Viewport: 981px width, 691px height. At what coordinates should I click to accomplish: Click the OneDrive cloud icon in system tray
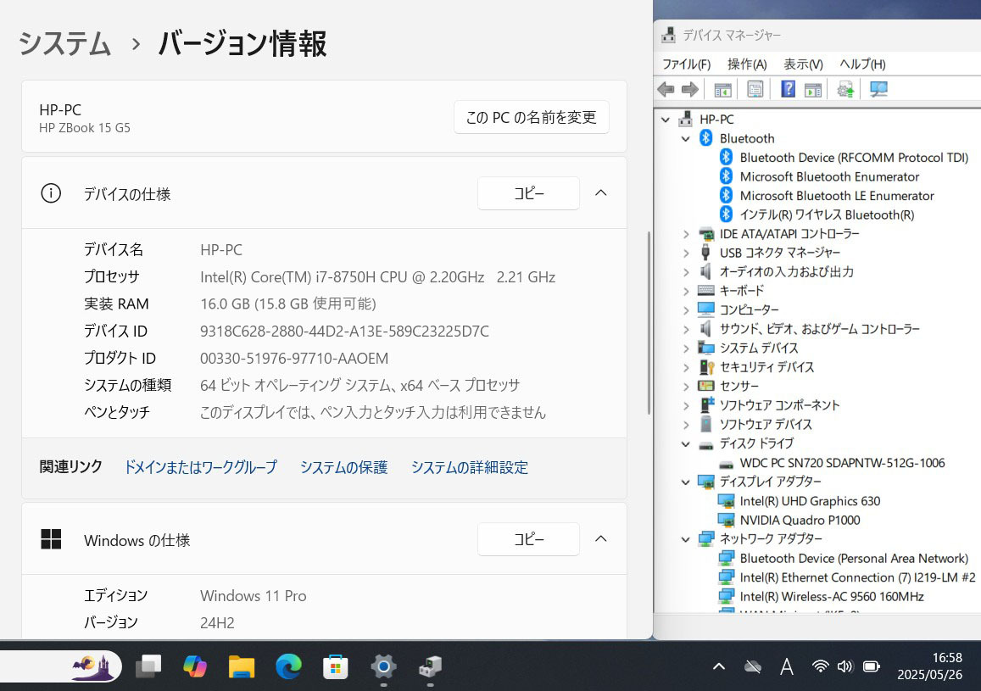click(x=753, y=666)
